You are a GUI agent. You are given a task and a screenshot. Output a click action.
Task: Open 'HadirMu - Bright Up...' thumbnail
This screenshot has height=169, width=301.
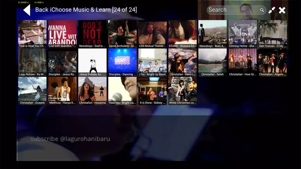coord(122,91)
